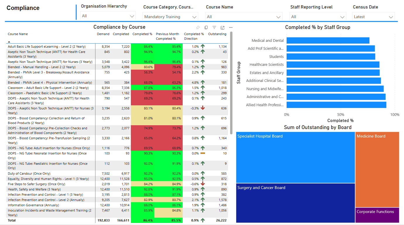Click the 1,578 outstanding value for Infection Prevention Level 2
Screen dimensions: 404x225
click(x=222, y=200)
